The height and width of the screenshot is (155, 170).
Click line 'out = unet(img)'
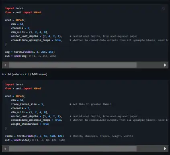tap(16, 56)
